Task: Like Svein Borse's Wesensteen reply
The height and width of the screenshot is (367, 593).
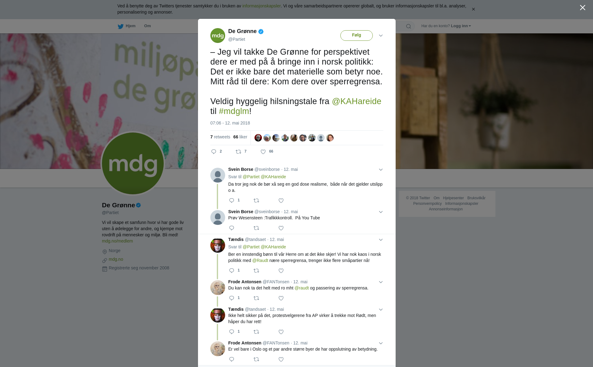Action: coord(281,228)
